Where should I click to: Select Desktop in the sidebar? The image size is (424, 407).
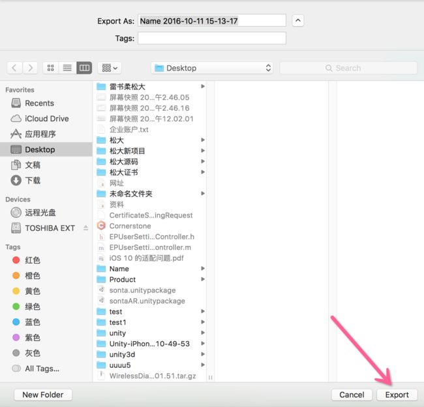click(x=46, y=149)
